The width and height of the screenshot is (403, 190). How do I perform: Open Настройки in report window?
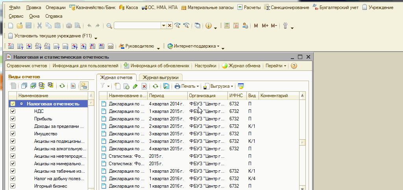205,66
